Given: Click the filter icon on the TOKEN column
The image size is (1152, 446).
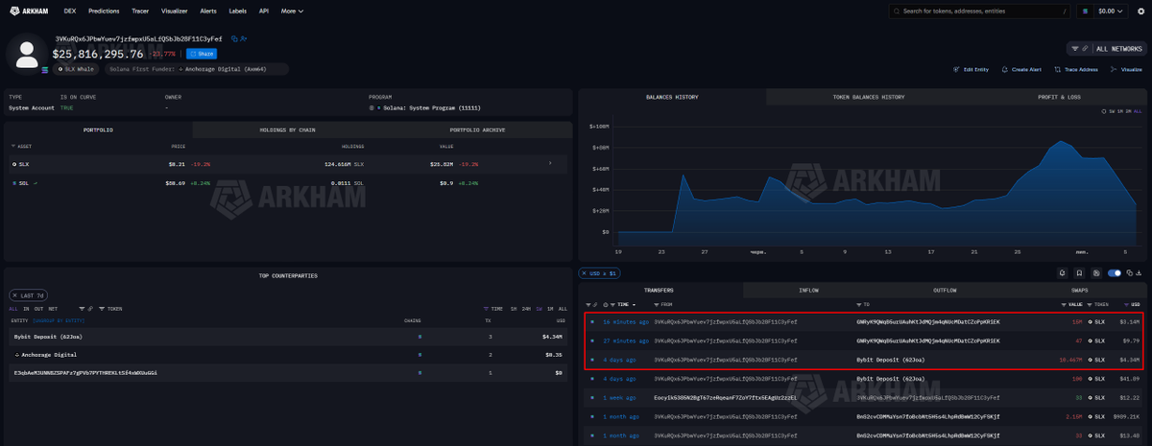Looking at the screenshot, I should pos(1090,305).
